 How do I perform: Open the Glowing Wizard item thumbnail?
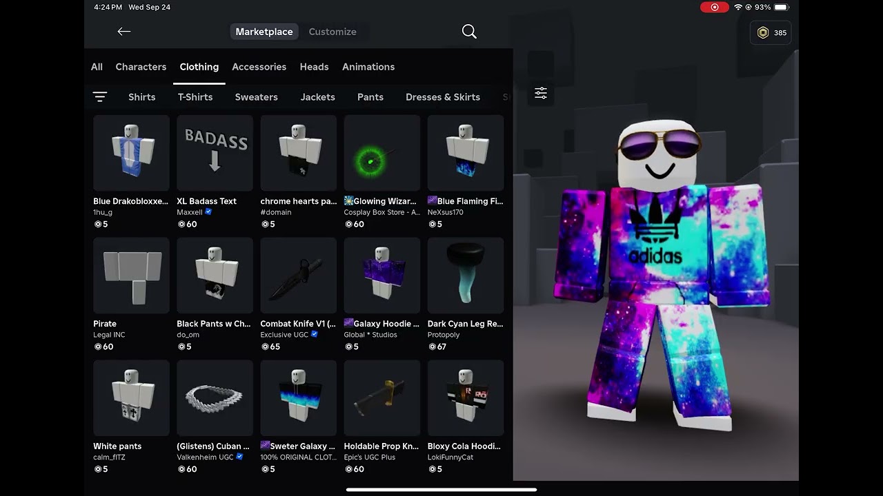[382, 153]
